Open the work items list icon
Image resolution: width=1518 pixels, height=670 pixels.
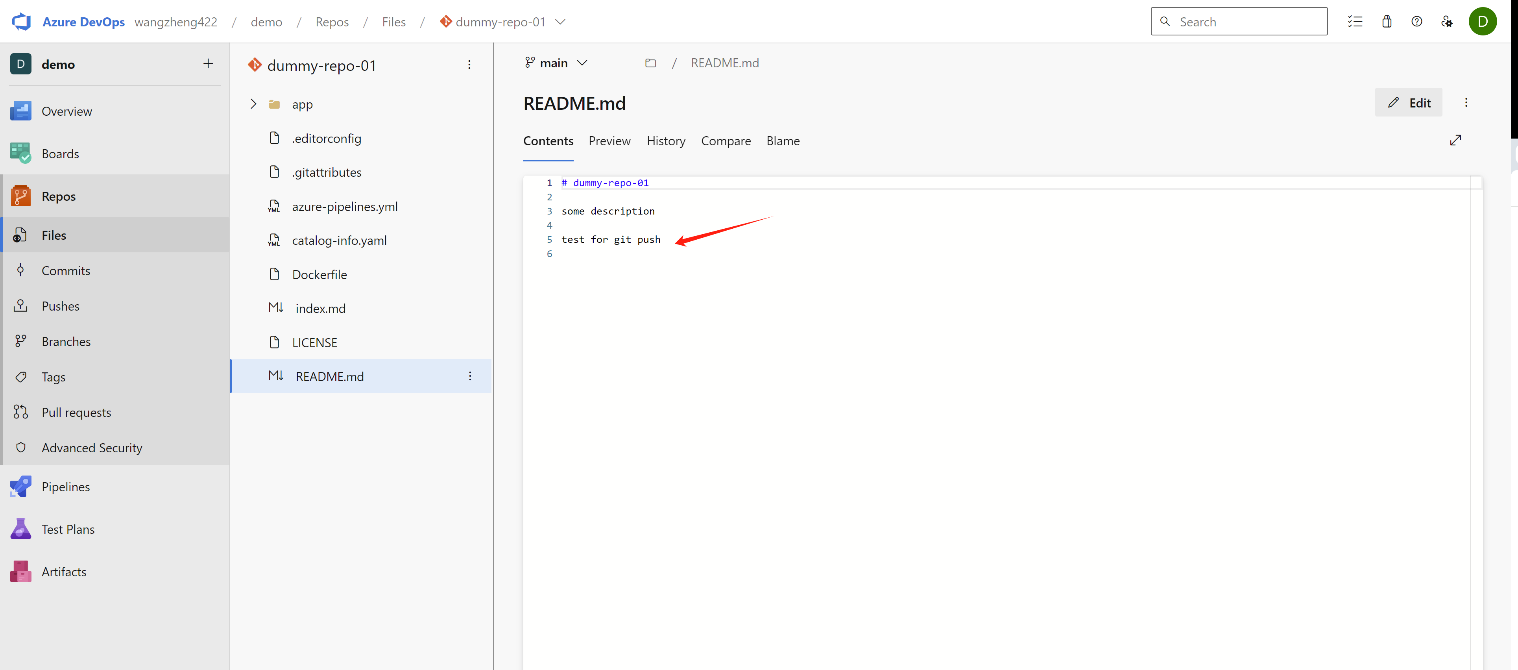point(1355,22)
